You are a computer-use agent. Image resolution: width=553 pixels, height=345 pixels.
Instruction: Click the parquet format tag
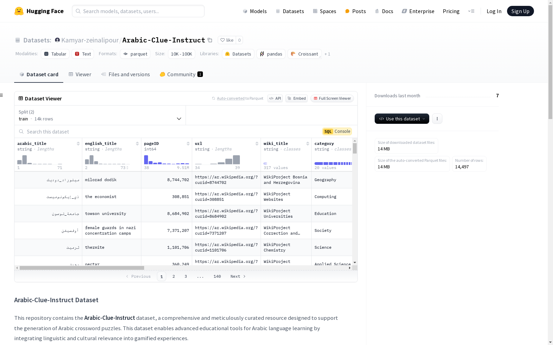135,54
